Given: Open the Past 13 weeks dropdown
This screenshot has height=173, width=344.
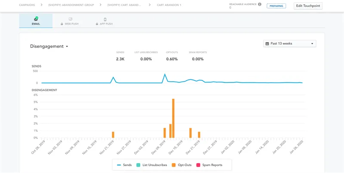Looking at the screenshot, I should click(x=289, y=44).
